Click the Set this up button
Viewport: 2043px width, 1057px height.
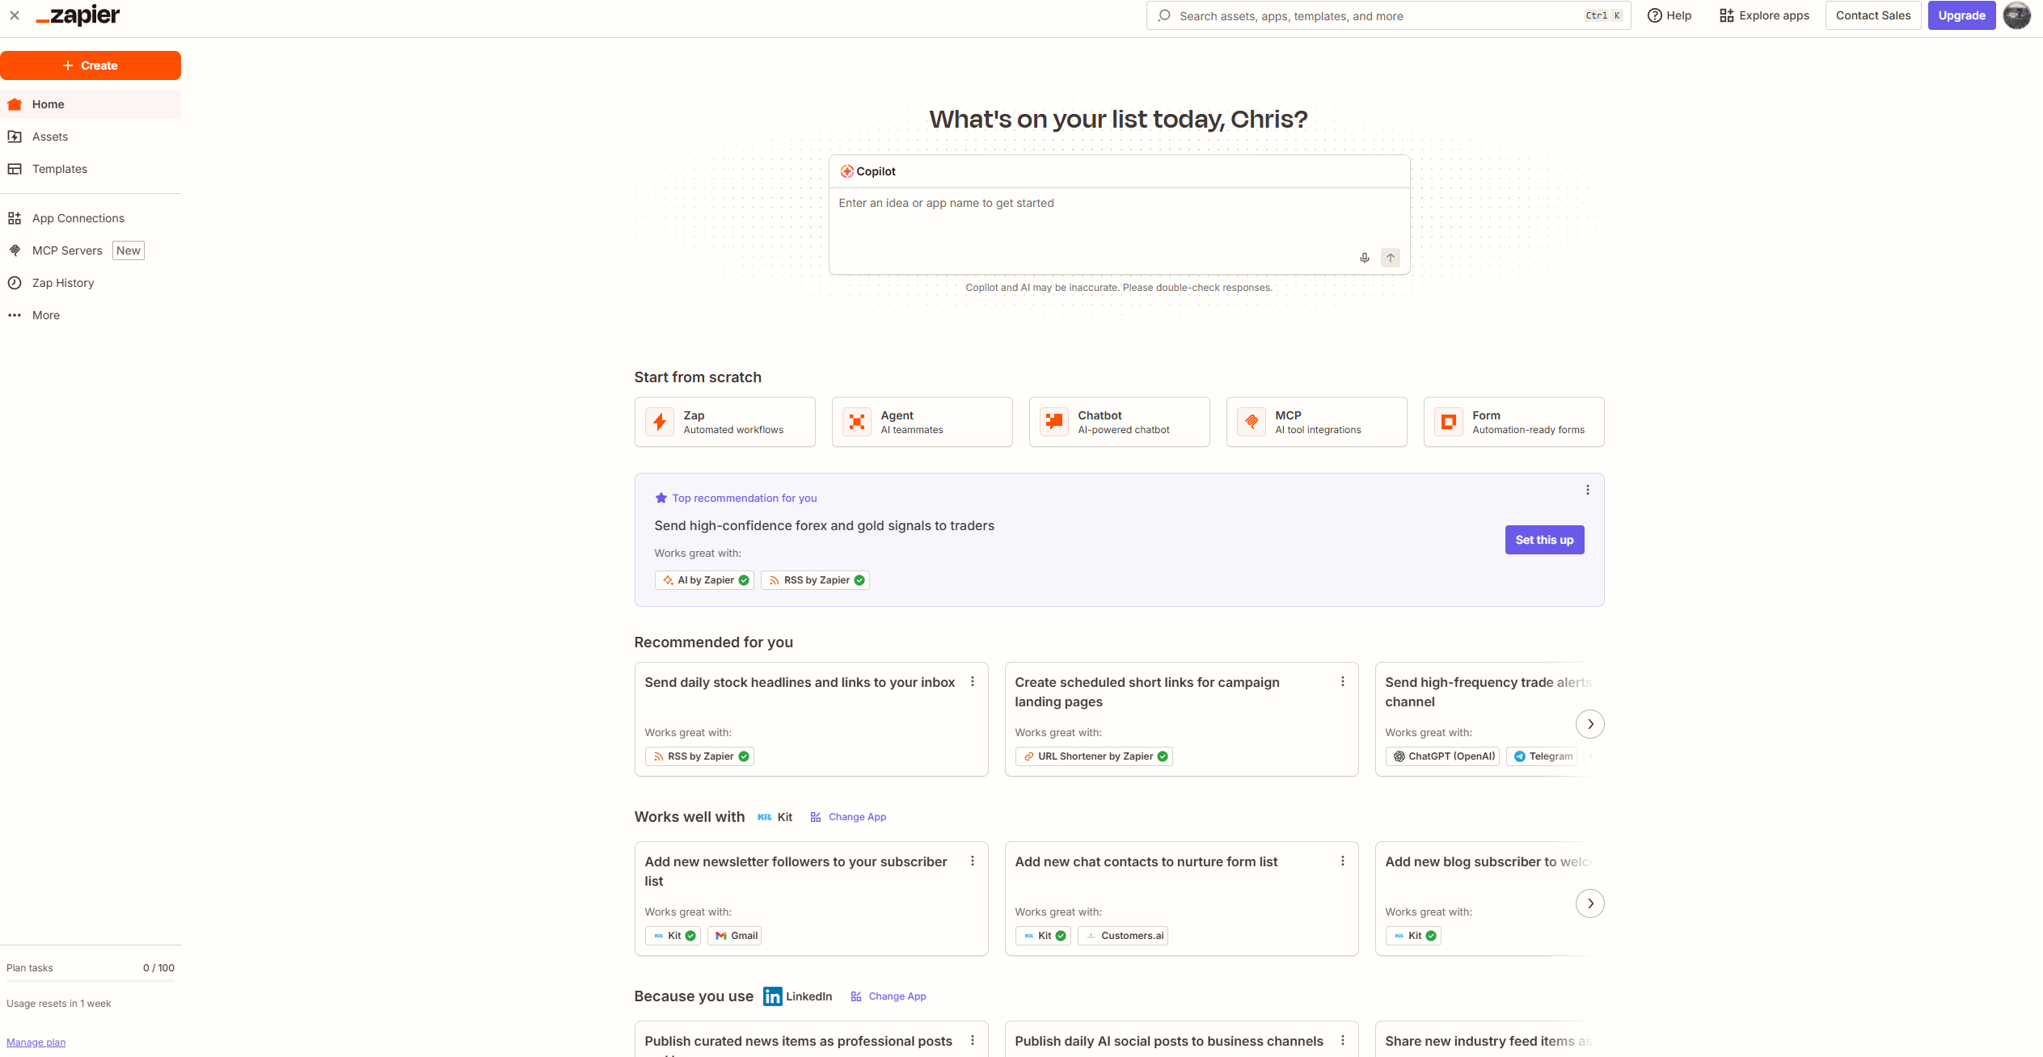click(x=1543, y=540)
